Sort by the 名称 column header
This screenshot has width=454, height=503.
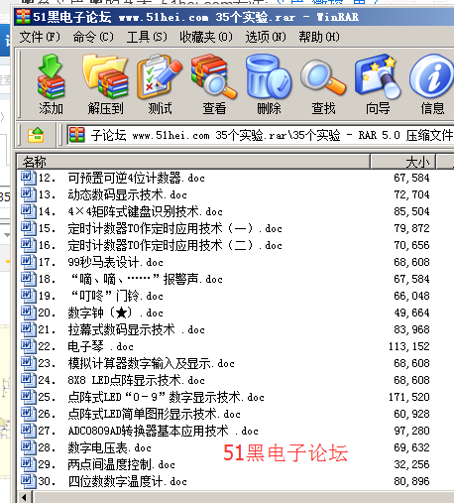point(193,162)
